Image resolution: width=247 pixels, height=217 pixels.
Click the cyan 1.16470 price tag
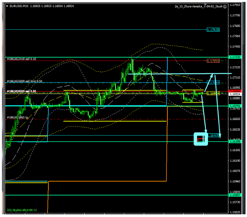click(213, 136)
